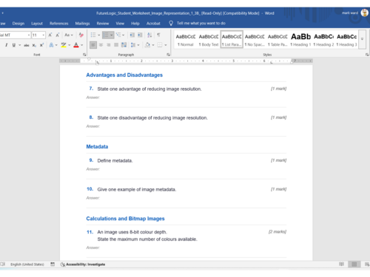Viewport: 370px width, 277px height.
Task: Open the font name dropdown
Action: 29,35
